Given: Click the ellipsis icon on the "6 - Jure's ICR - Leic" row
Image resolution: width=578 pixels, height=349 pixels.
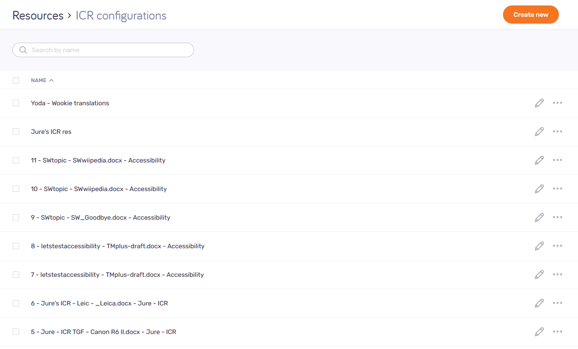Looking at the screenshot, I should pos(558,303).
